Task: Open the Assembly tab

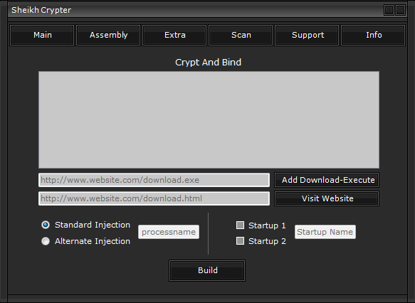Action: pos(108,35)
